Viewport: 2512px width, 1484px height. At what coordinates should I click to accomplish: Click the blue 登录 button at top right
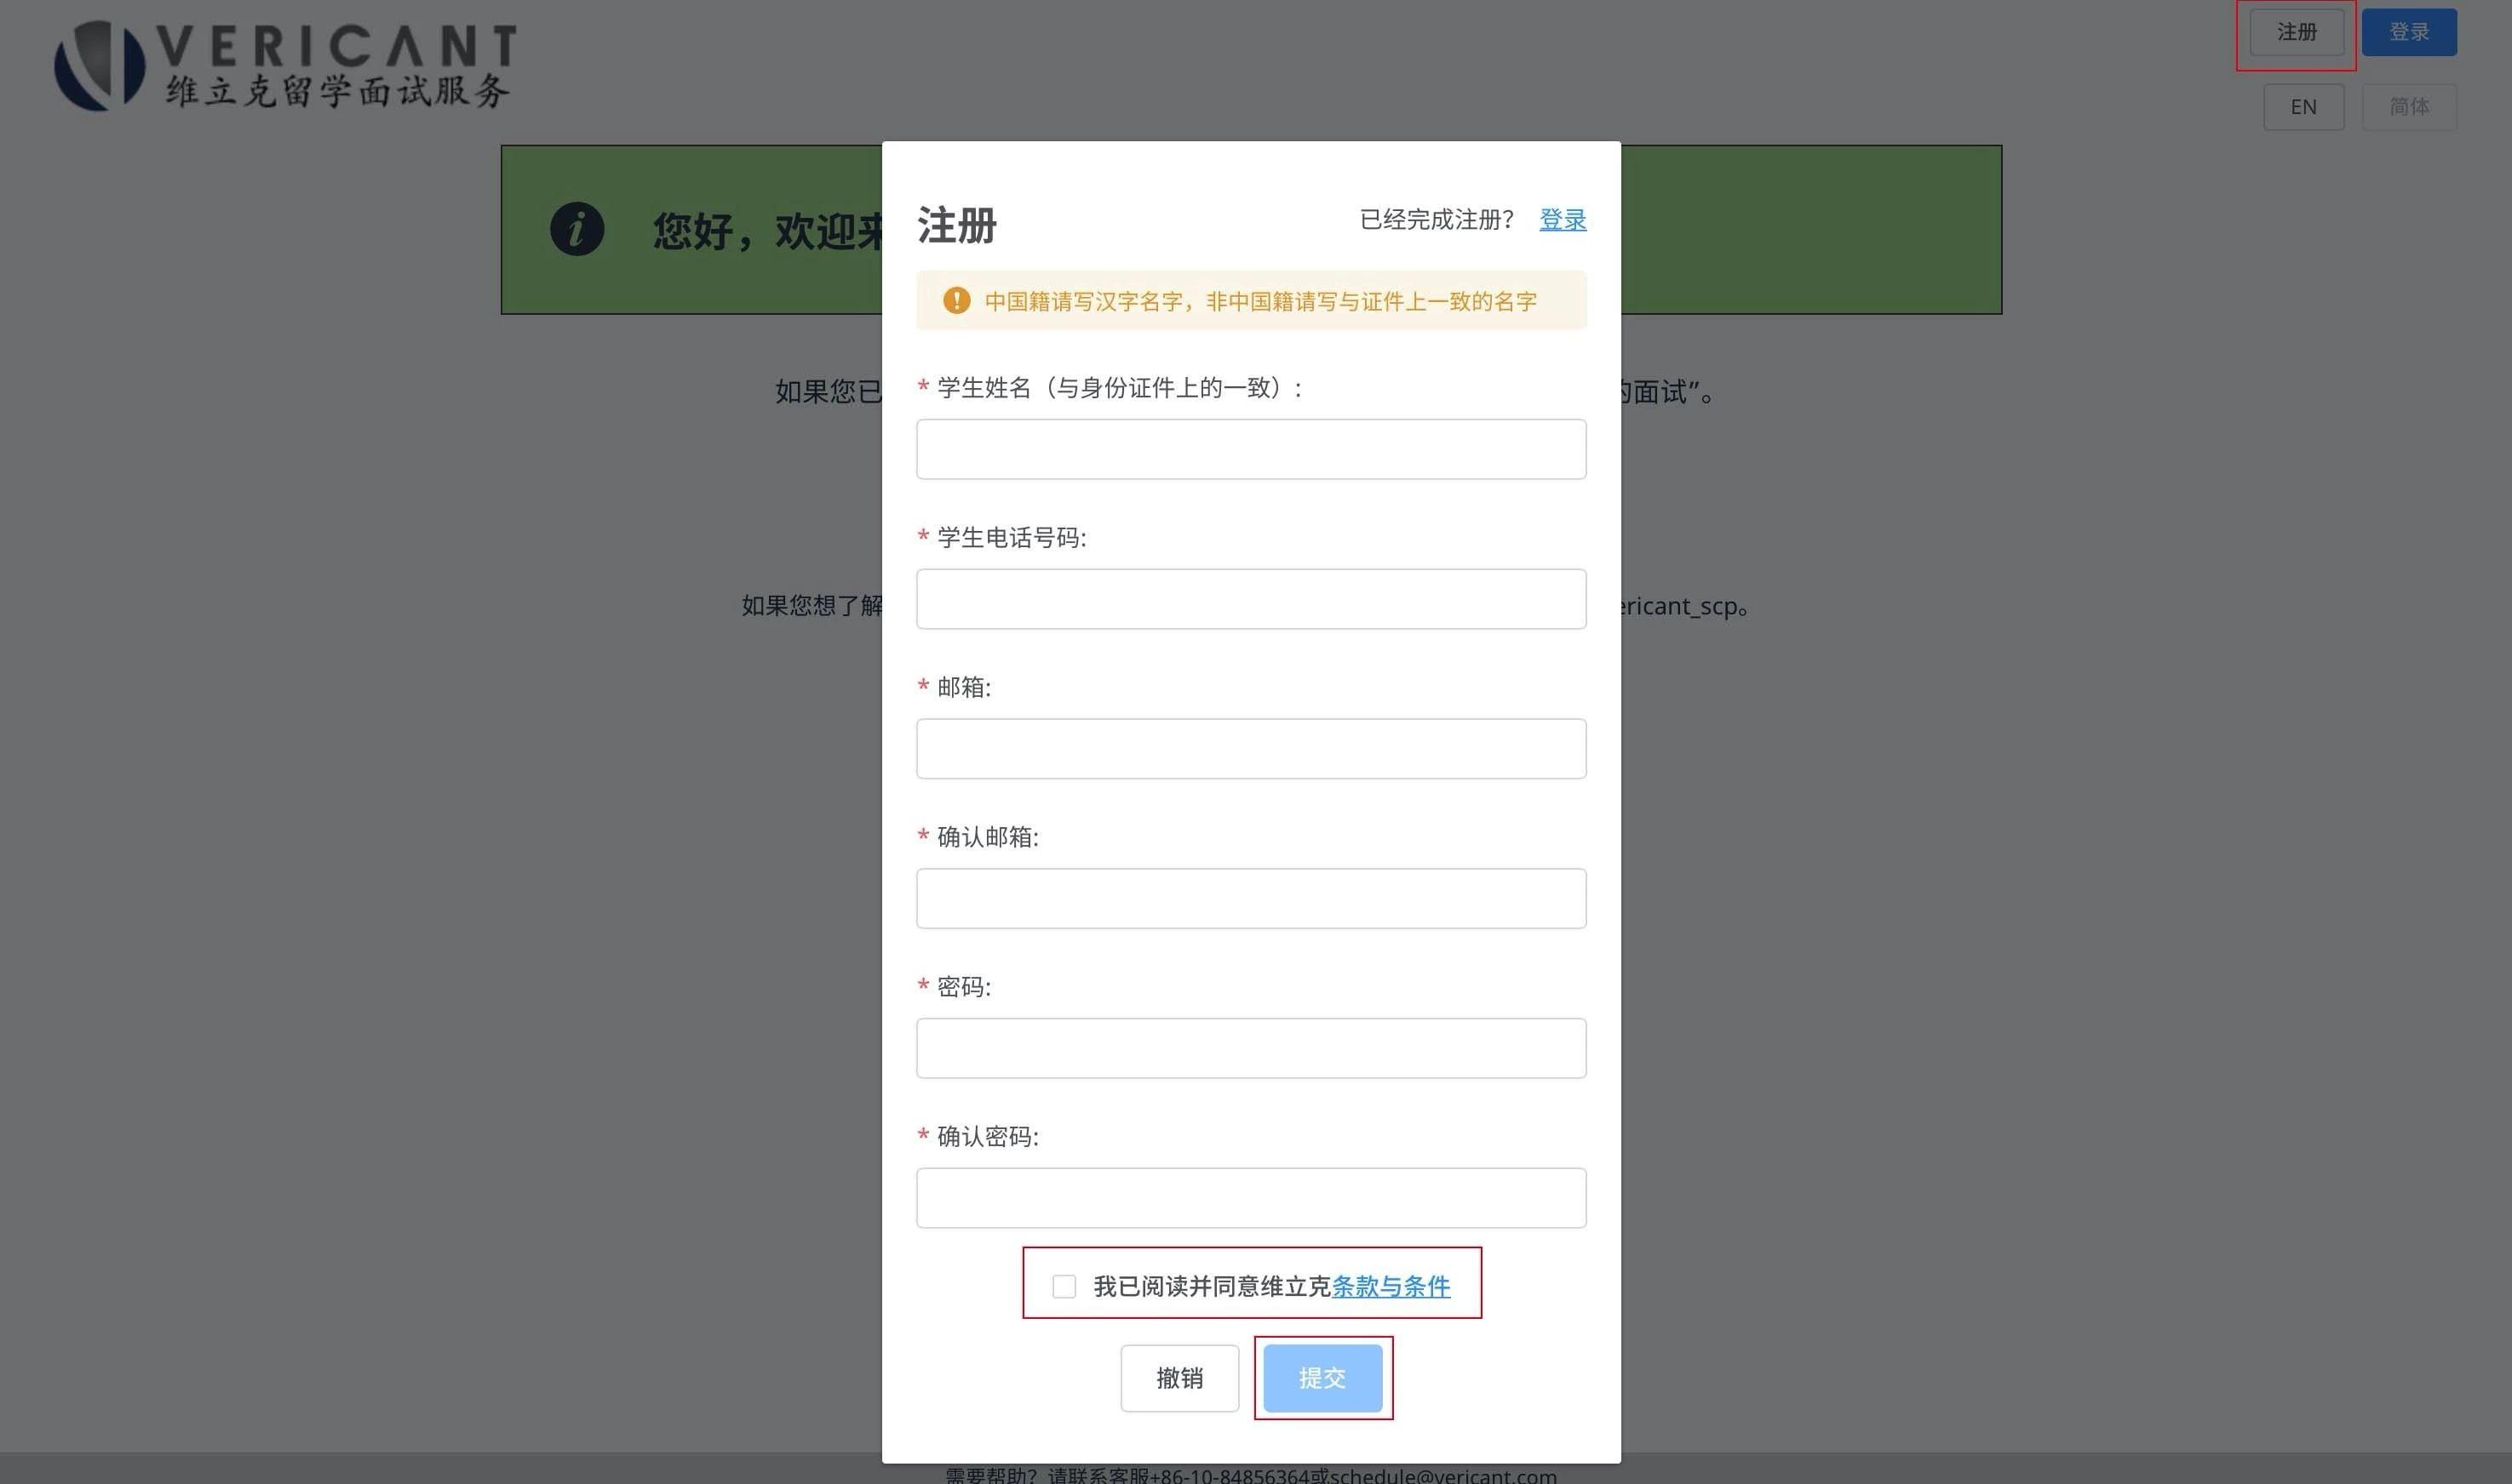click(x=2409, y=31)
